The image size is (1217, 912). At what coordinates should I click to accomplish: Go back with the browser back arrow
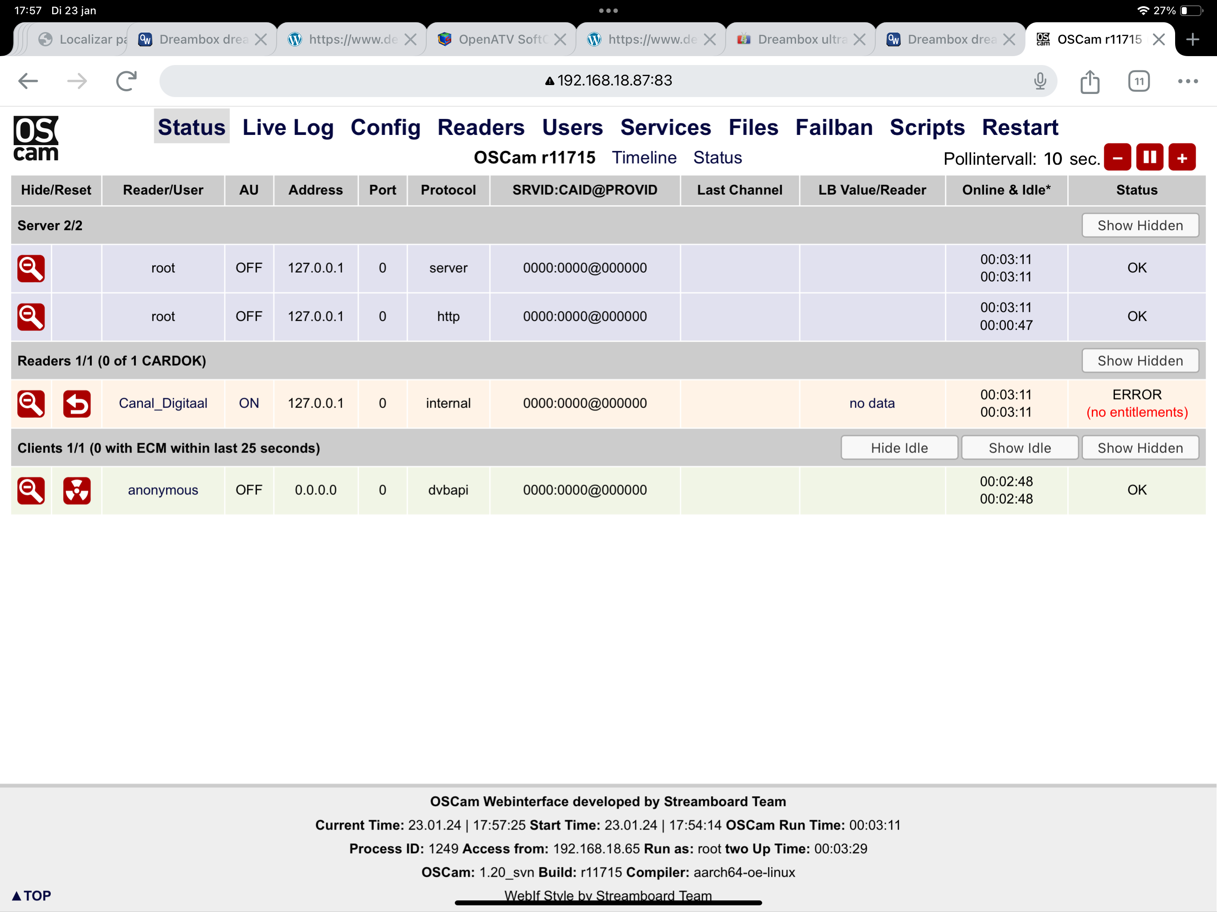coord(28,81)
